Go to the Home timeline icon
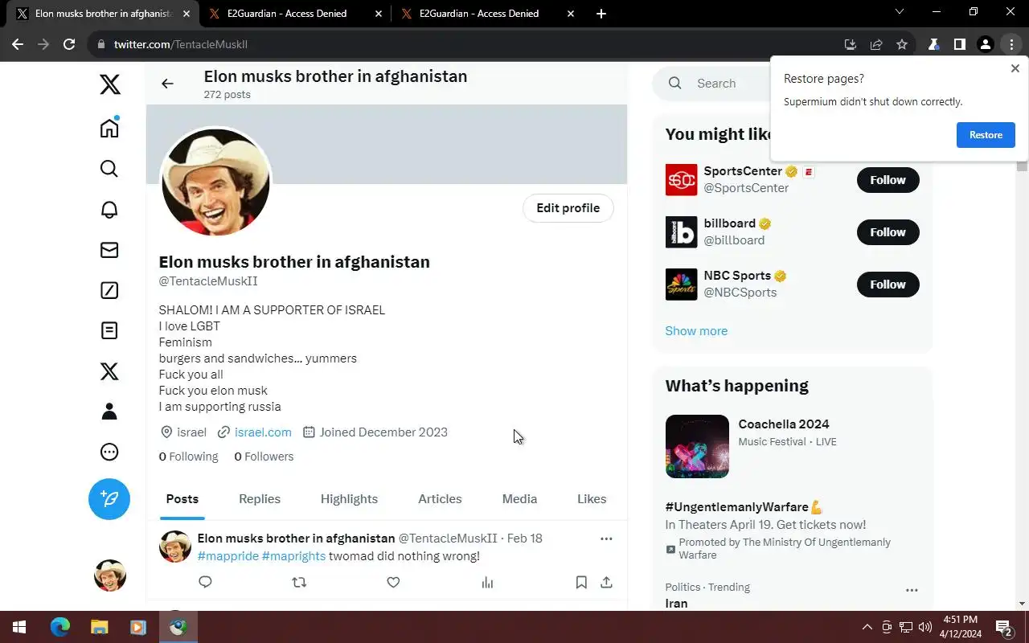 pyautogui.click(x=109, y=127)
